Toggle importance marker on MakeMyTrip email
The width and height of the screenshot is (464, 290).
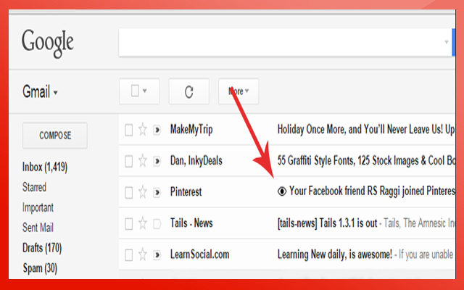(x=157, y=130)
